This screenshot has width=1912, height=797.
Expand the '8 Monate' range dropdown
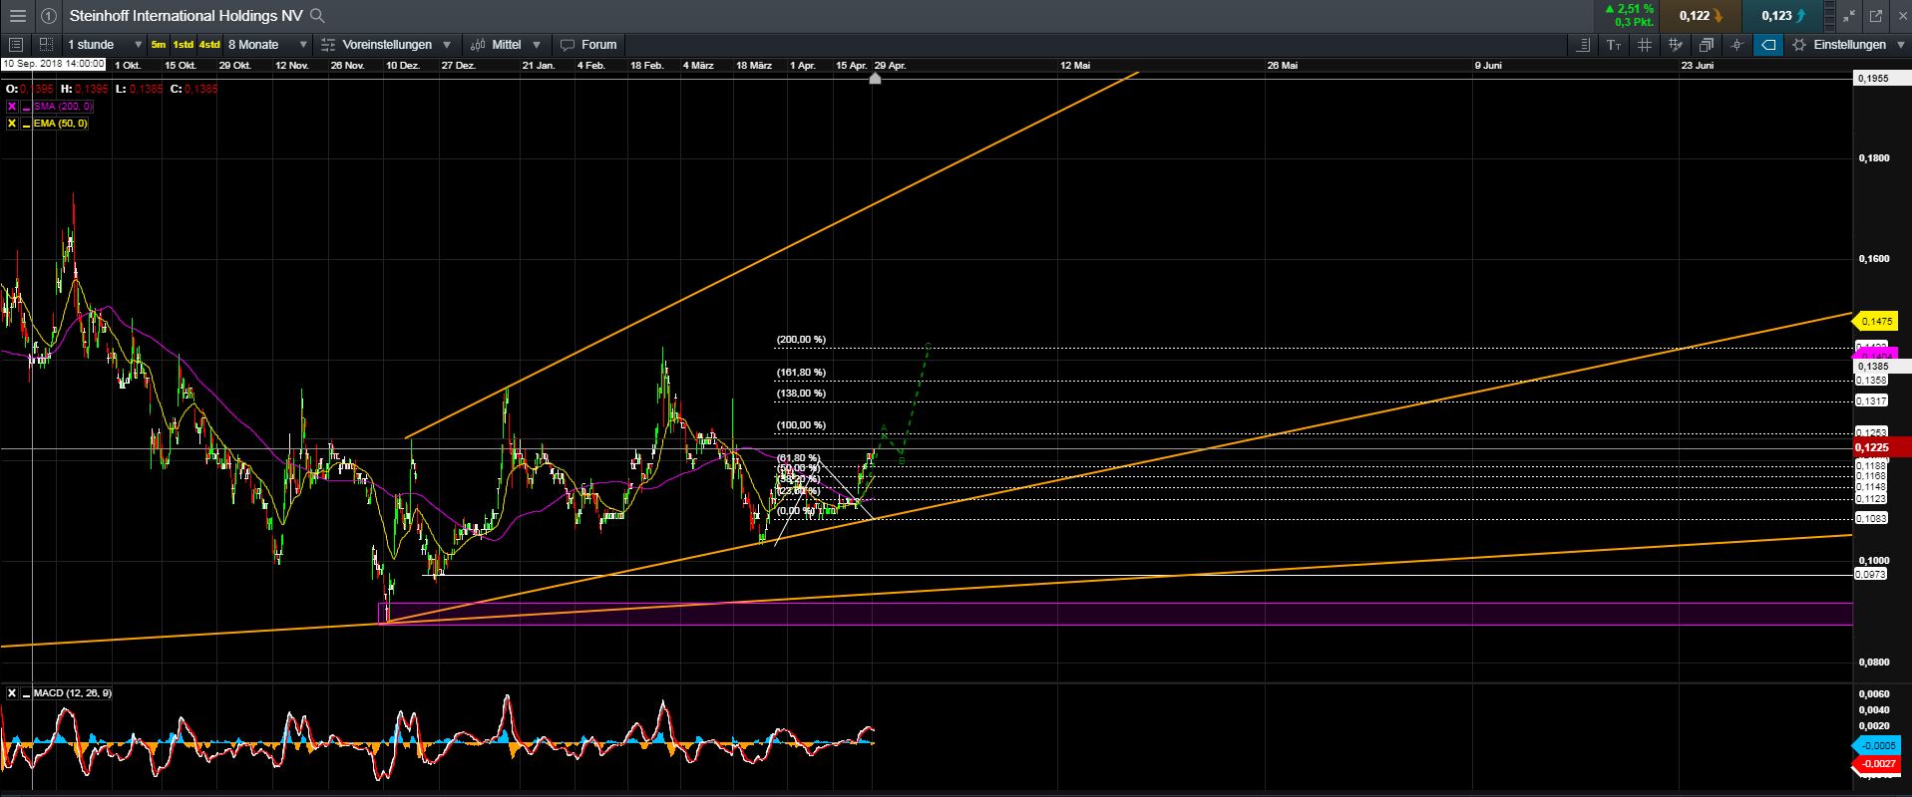coord(265,45)
